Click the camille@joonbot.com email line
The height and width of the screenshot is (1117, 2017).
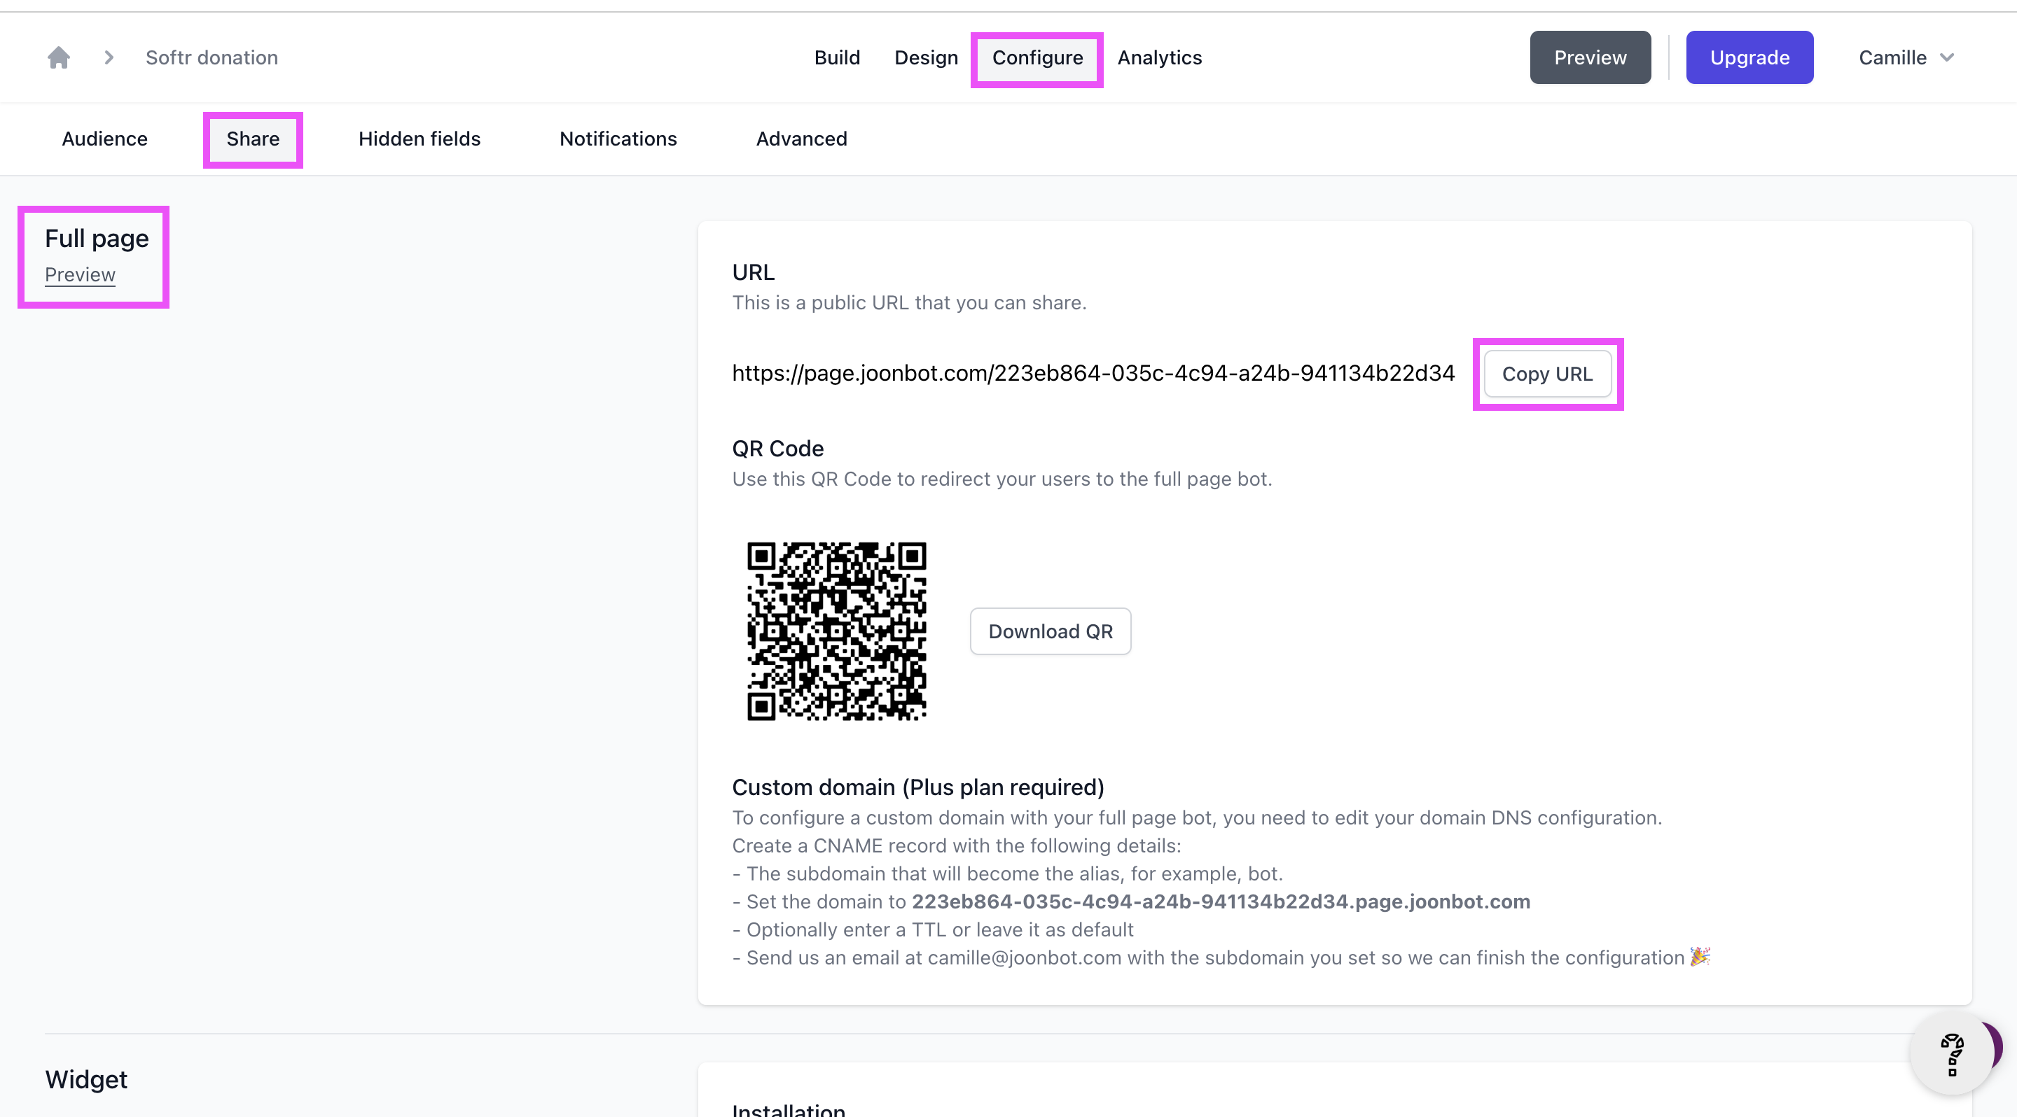[x=1221, y=957]
